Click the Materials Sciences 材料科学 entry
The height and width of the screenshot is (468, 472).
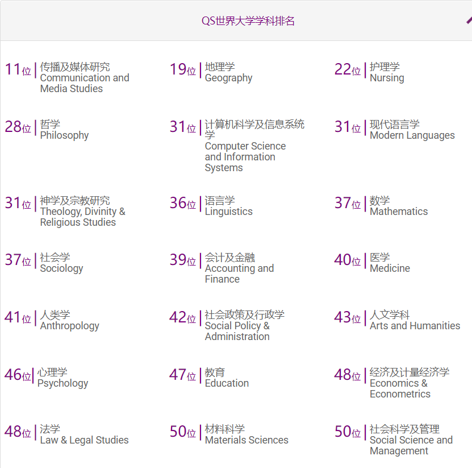click(x=246, y=435)
